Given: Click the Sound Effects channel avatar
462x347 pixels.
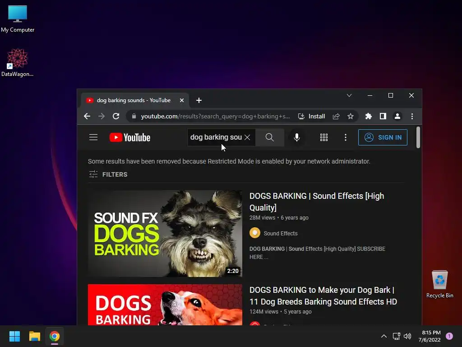Looking at the screenshot, I should 255,233.
